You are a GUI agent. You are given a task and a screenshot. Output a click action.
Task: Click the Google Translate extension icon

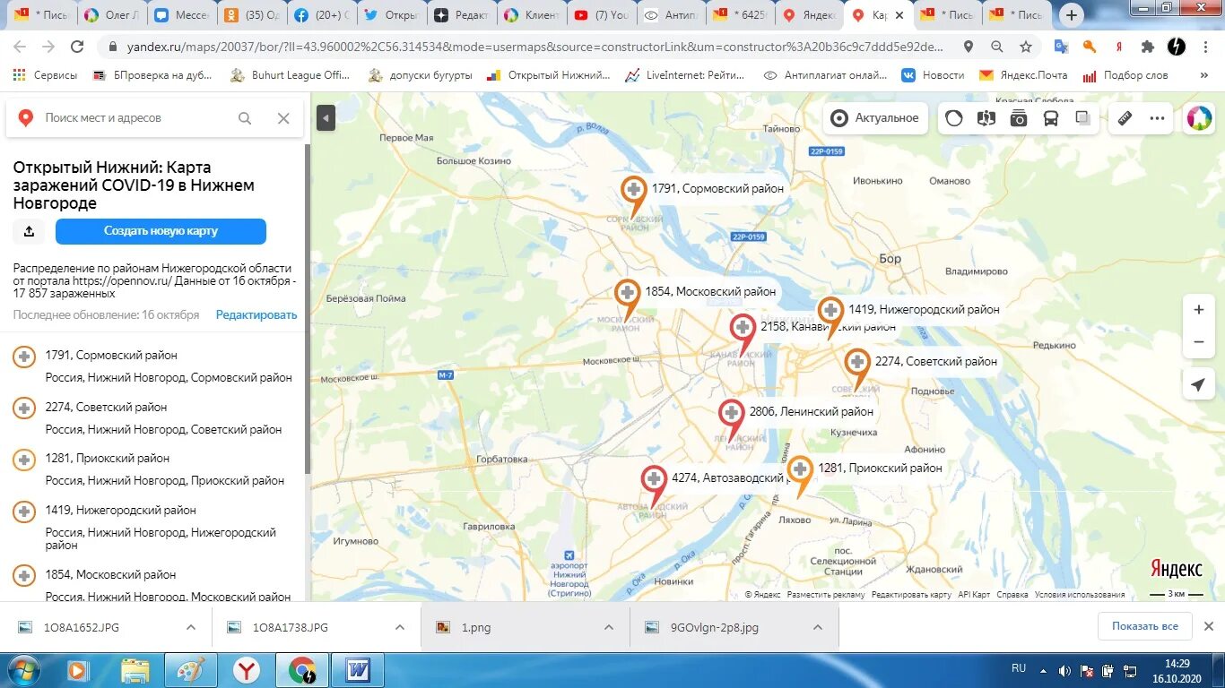[1061, 47]
